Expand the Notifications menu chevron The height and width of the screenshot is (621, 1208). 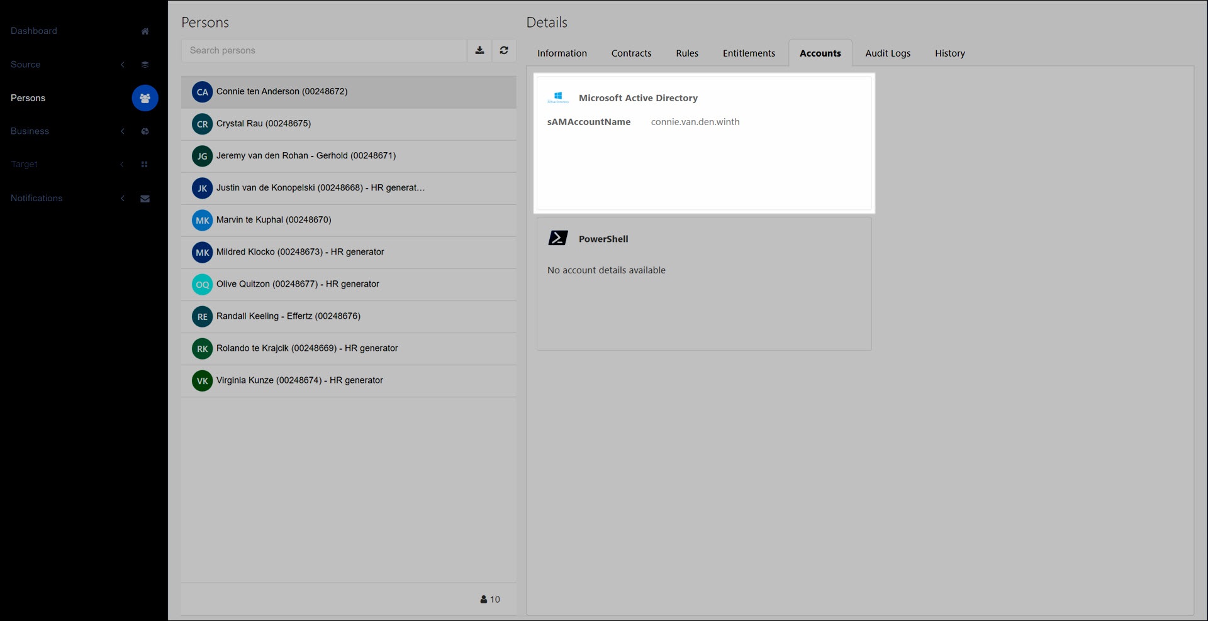(123, 199)
